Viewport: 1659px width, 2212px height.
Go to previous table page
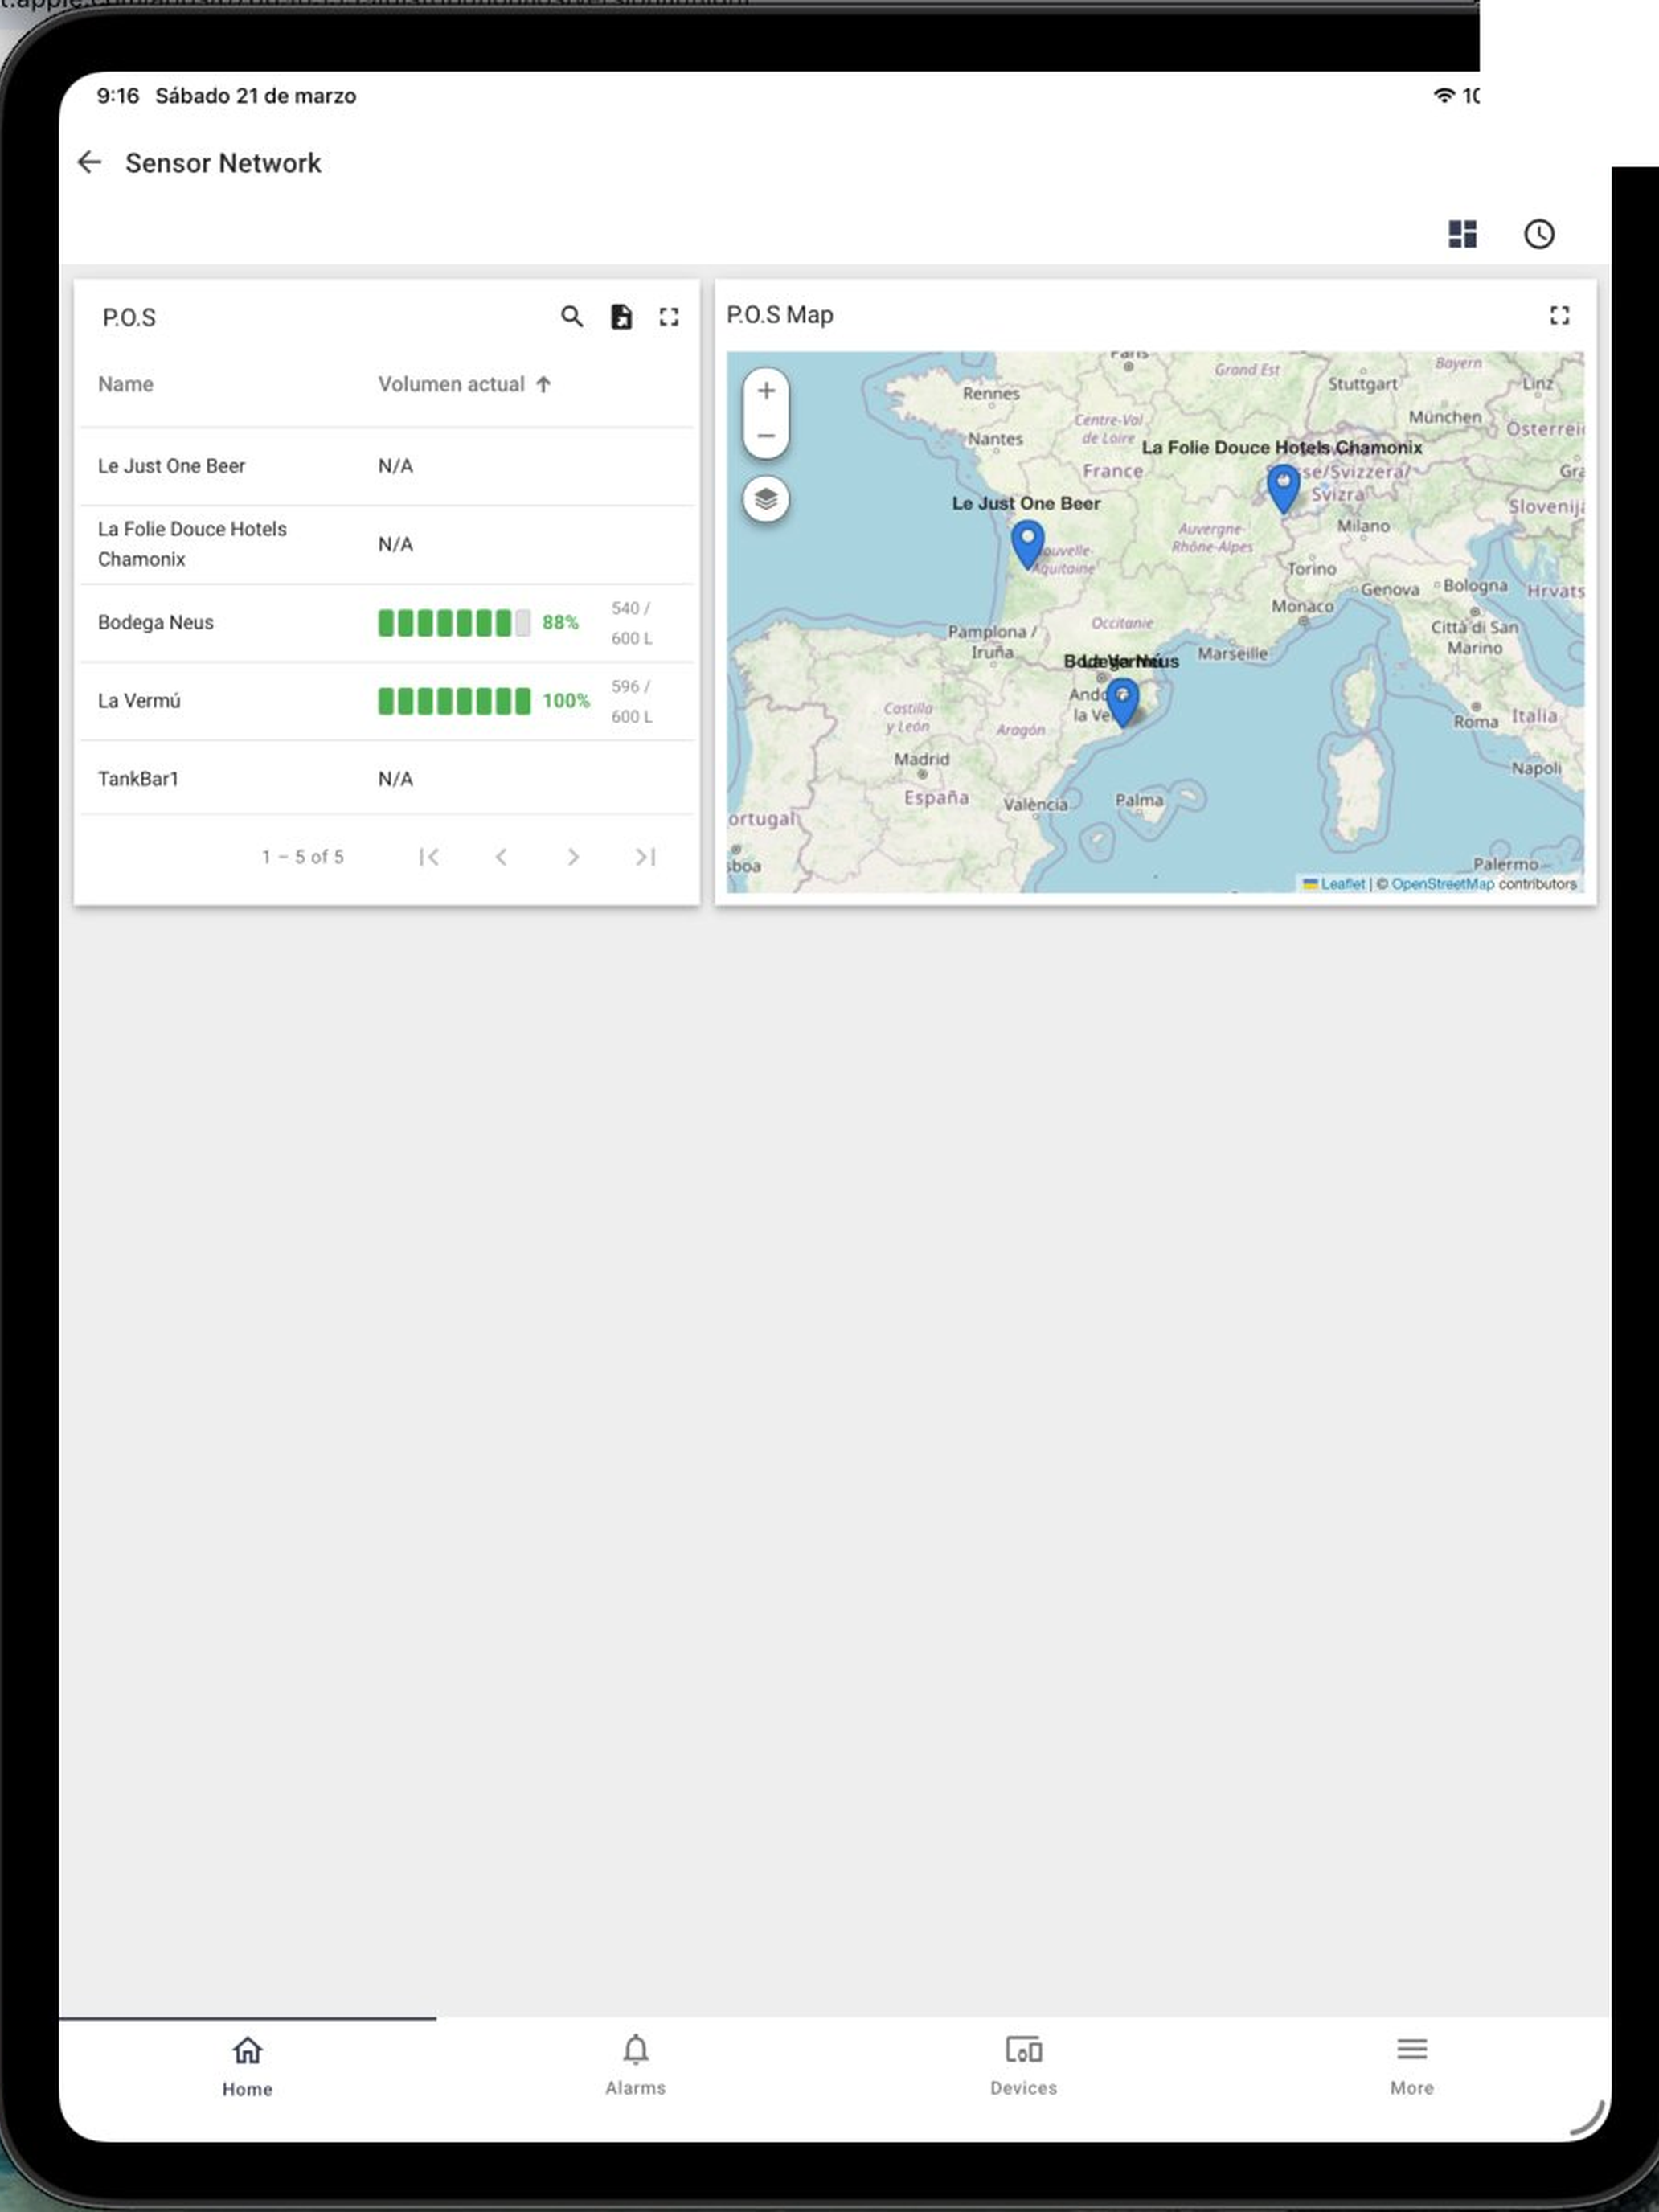coord(501,857)
